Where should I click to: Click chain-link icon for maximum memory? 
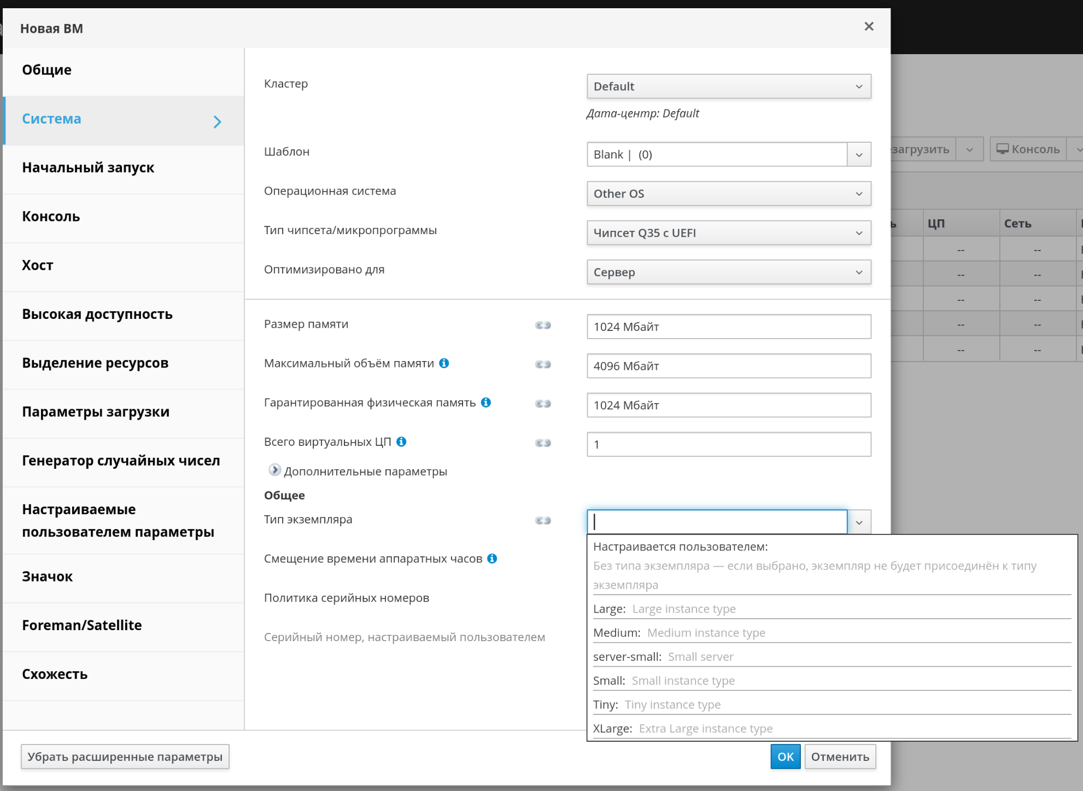[x=543, y=364]
